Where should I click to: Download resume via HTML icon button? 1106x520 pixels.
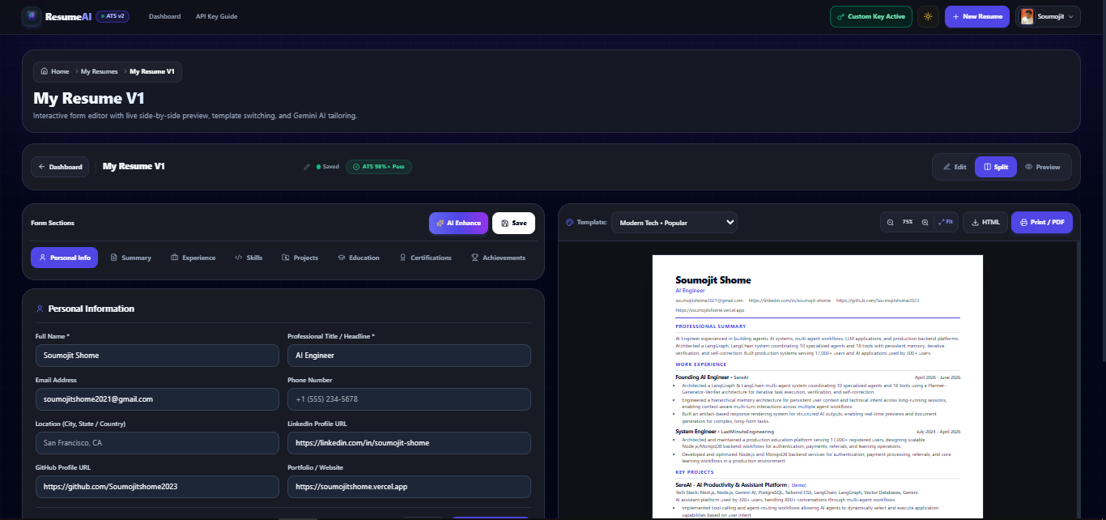pyautogui.click(x=985, y=222)
